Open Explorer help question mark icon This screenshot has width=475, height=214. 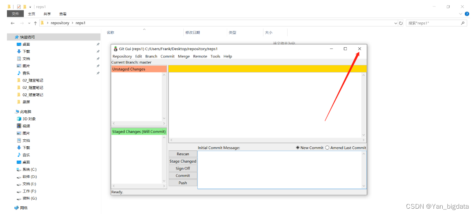tap(467, 14)
